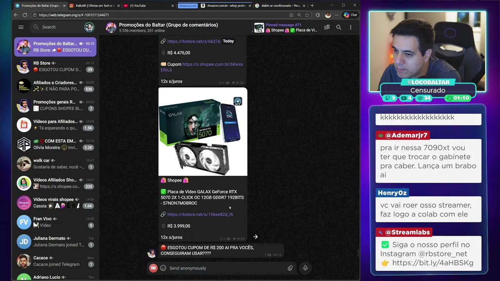
Task: Open Vídeos virais shopee chat
Action: coord(55,203)
